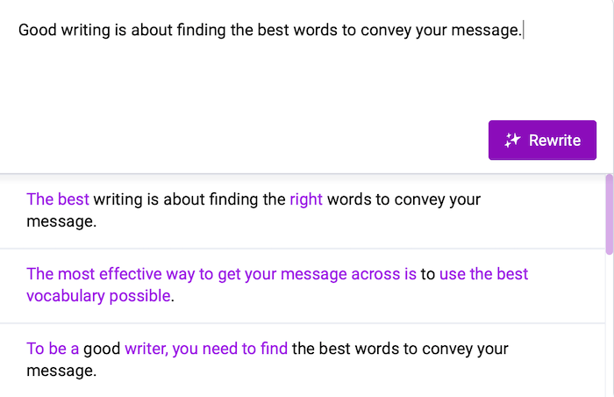The image size is (614, 397).
Task: Click the sparkle icon on Rewrite button
Action: (x=512, y=140)
